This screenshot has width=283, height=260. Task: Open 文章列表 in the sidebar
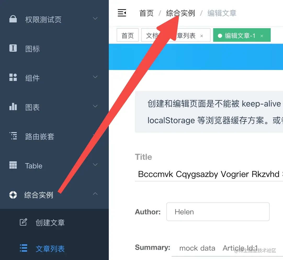click(50, 249)
